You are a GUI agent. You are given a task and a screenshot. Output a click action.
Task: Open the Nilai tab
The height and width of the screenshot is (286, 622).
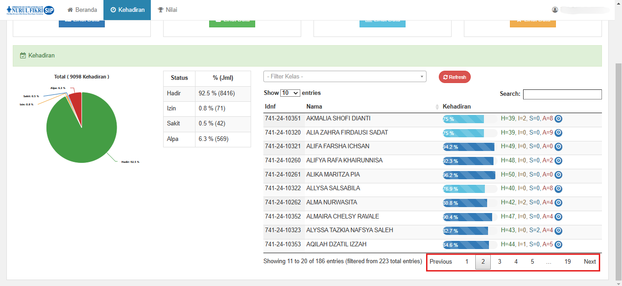[x=168, y=10]
